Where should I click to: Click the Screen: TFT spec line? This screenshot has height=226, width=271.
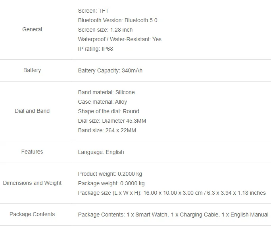pyautogui.click(x=93, y=11)
